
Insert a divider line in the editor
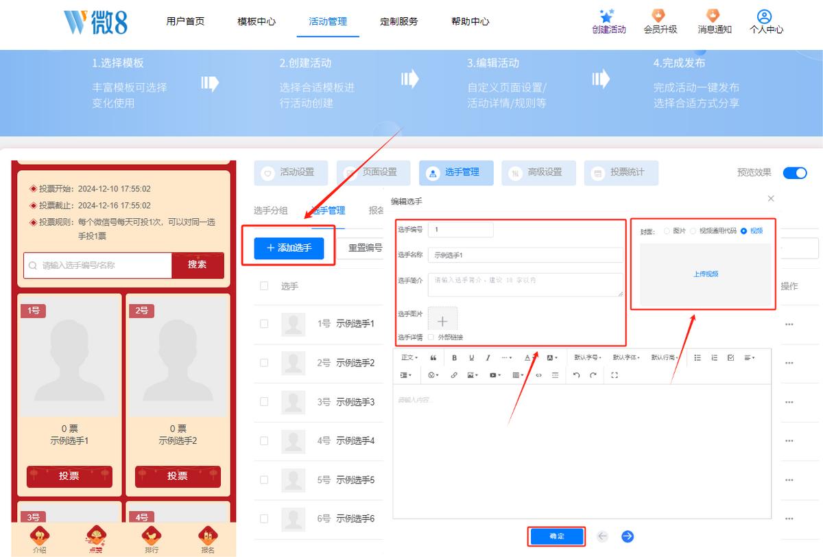click(x=555, y=375)
